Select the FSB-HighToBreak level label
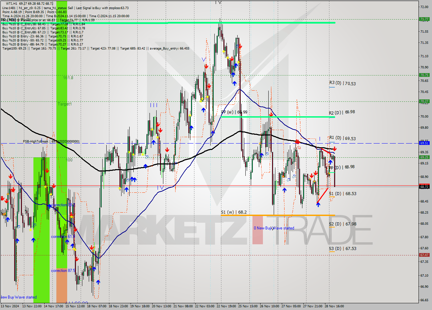 tap(51, 142)
